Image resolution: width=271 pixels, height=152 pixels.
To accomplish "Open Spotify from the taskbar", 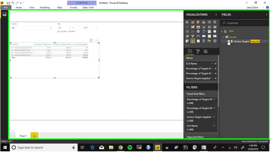I will (x=130, y=147).
